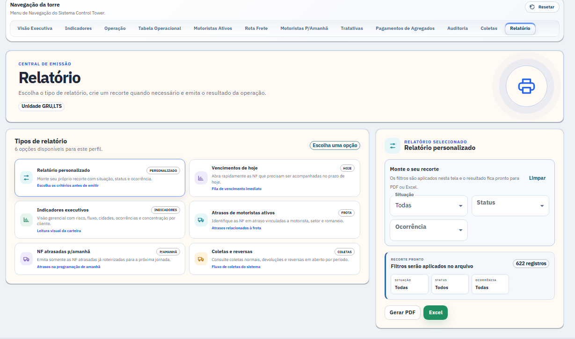Click the truck icon on NF atrasadas p/amanhã card

point(26,259)
